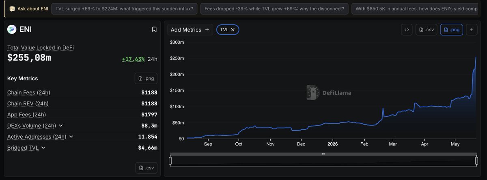Click the Chain Fees (24h) label
The image size is (487, 180).
[x=29, y=92]
